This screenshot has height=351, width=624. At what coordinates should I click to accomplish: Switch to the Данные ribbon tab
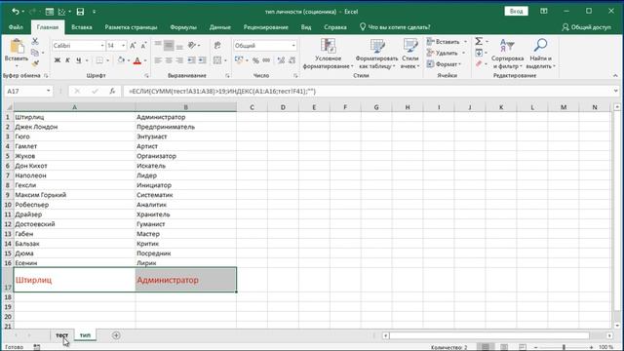click(x=220, y=27)
